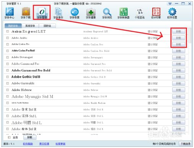Open the 意见反馈 feedback link
194x148 pixels.
[x=44, y=144]
